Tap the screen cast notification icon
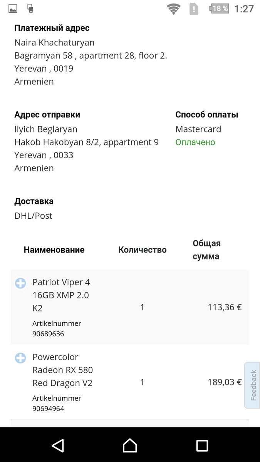 30,8
